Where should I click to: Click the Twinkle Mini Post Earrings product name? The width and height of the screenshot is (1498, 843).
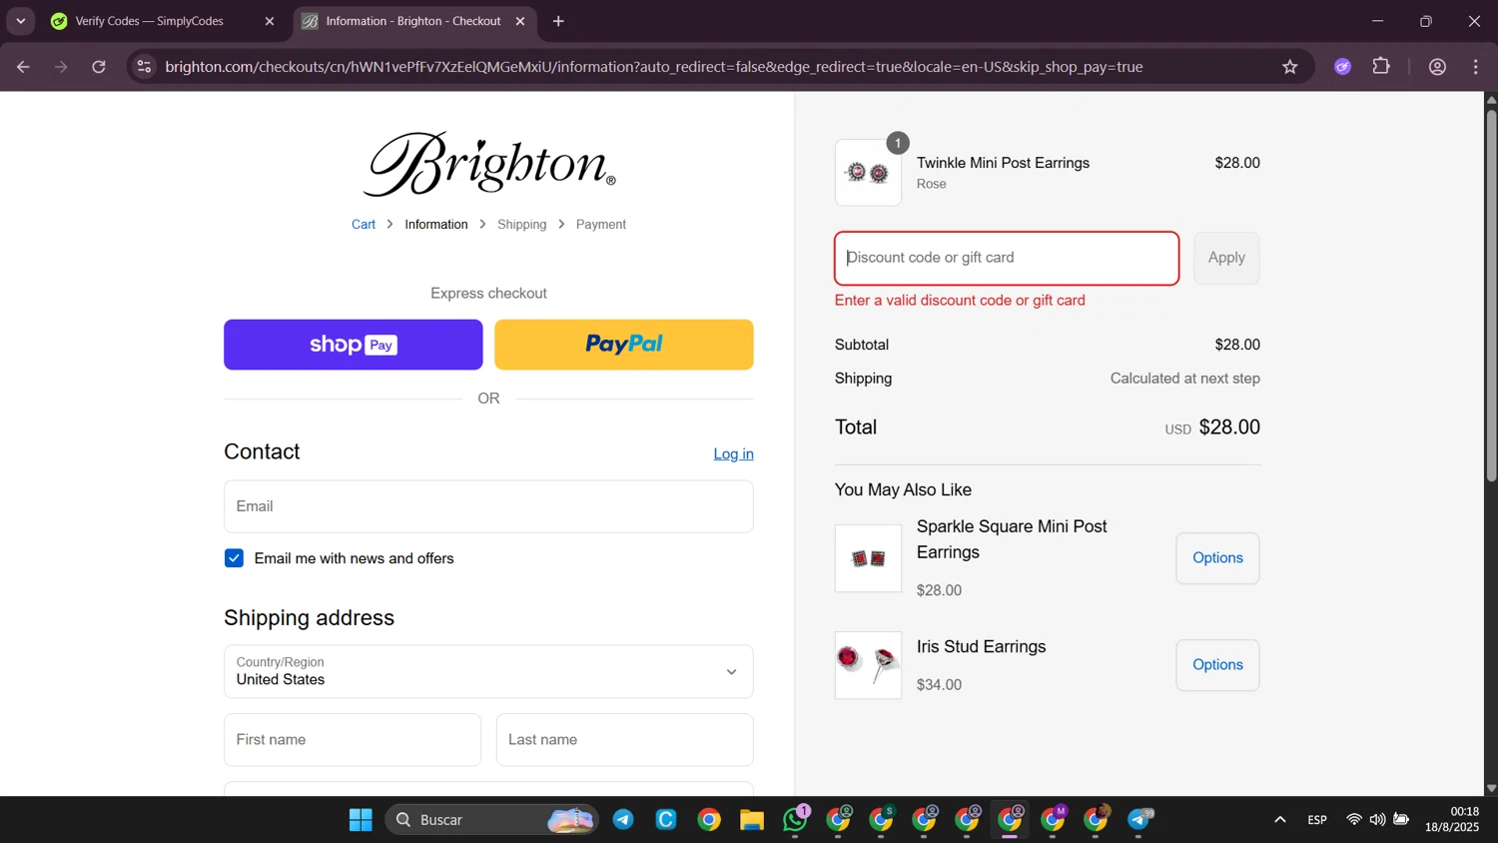1003,163
